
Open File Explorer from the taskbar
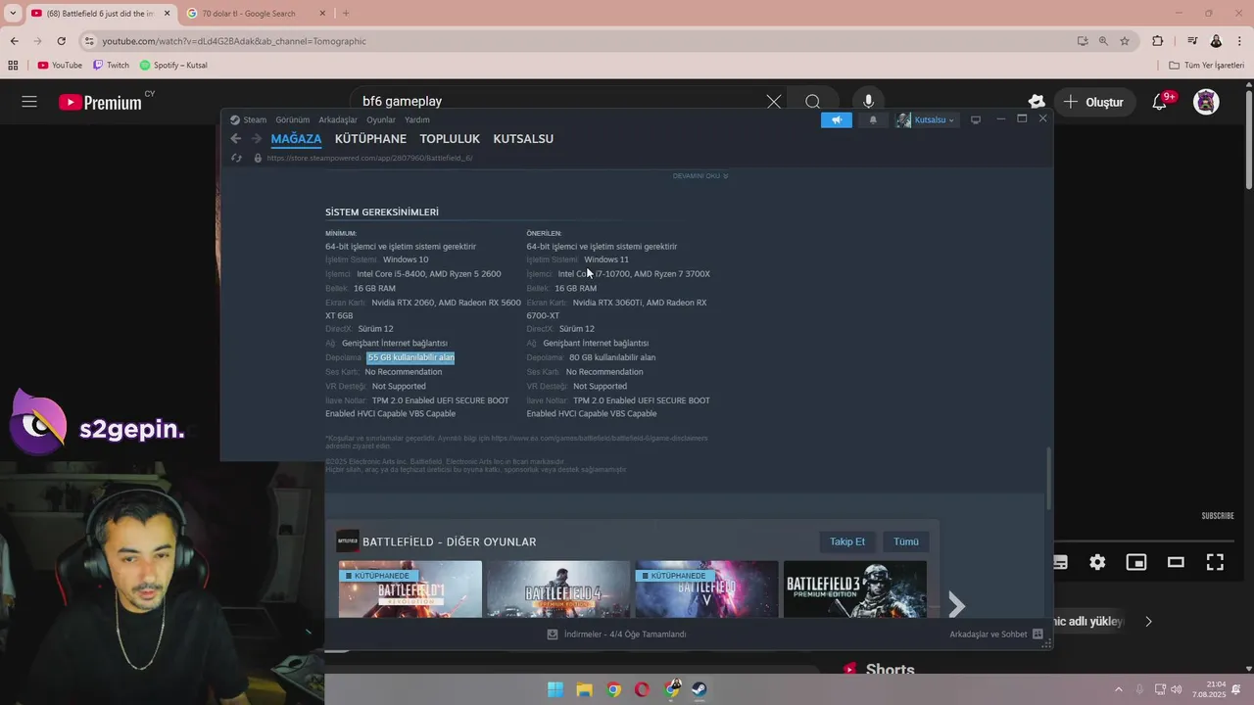click(585, 689)
